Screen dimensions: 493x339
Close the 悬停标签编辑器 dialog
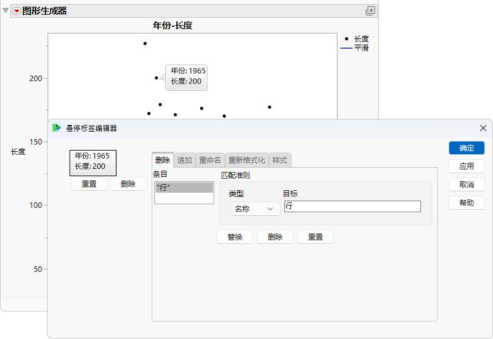click(x=483, y=128)
